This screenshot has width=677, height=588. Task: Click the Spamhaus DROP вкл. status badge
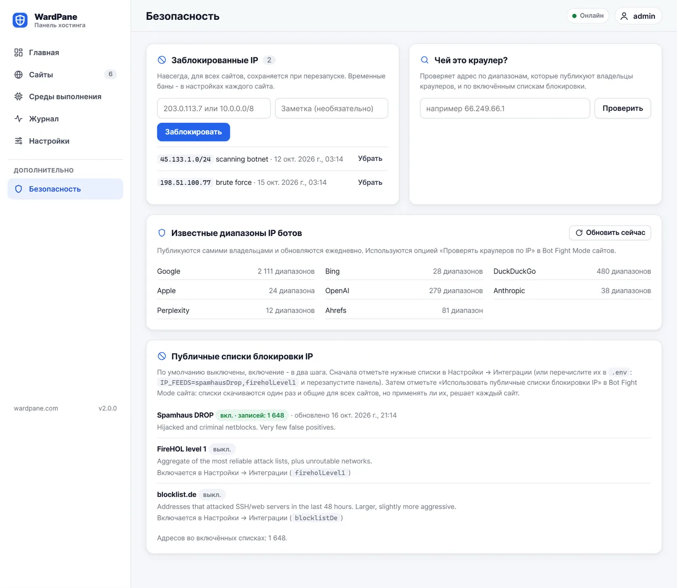(x=252, y=415)
